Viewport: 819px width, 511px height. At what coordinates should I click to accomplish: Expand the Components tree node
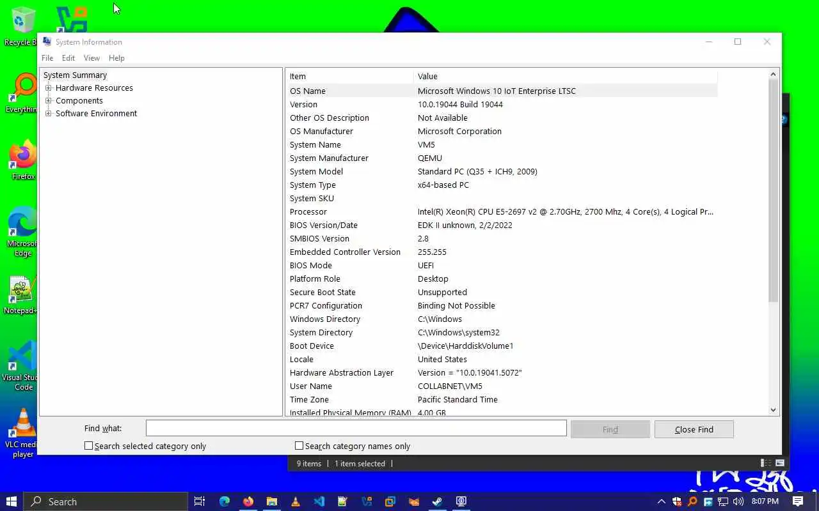(49, 101)
